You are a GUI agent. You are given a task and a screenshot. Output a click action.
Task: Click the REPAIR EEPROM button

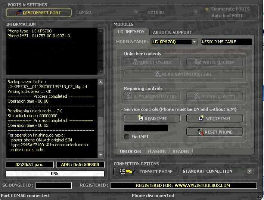point(215,96)
